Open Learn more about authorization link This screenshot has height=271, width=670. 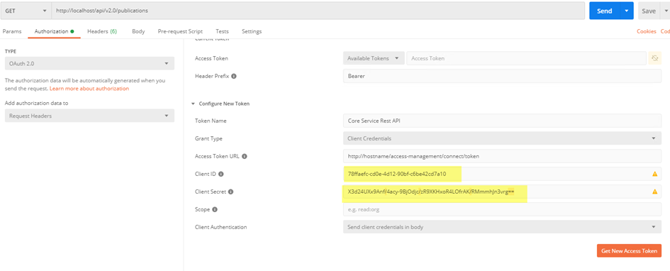[x=89, y=89]
